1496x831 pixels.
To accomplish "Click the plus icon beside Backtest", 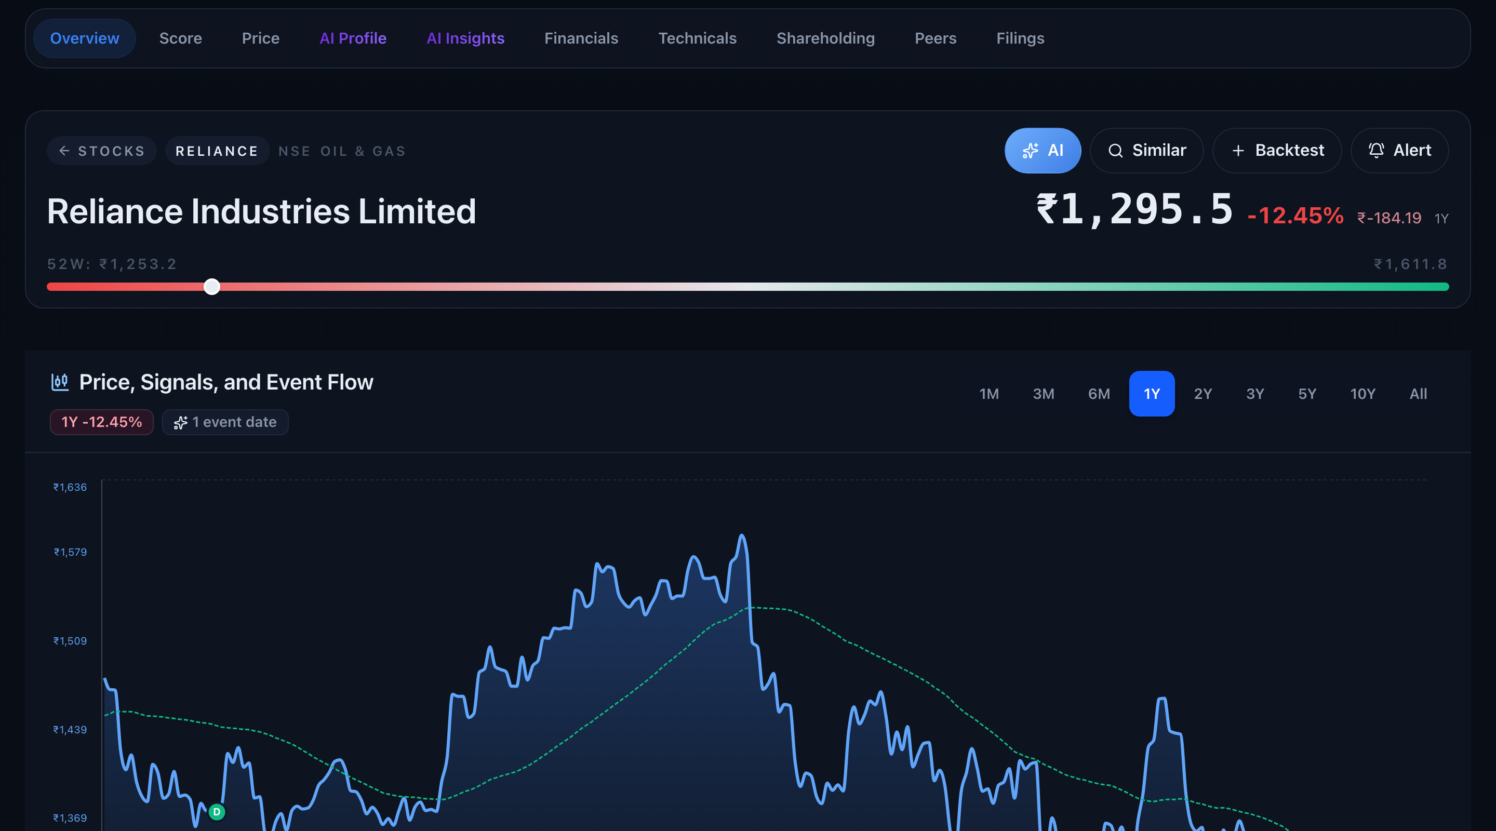I will 1238,151.
